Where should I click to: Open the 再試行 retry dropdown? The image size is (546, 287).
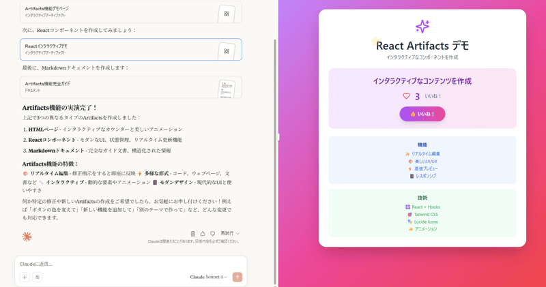tap(230, 233)
